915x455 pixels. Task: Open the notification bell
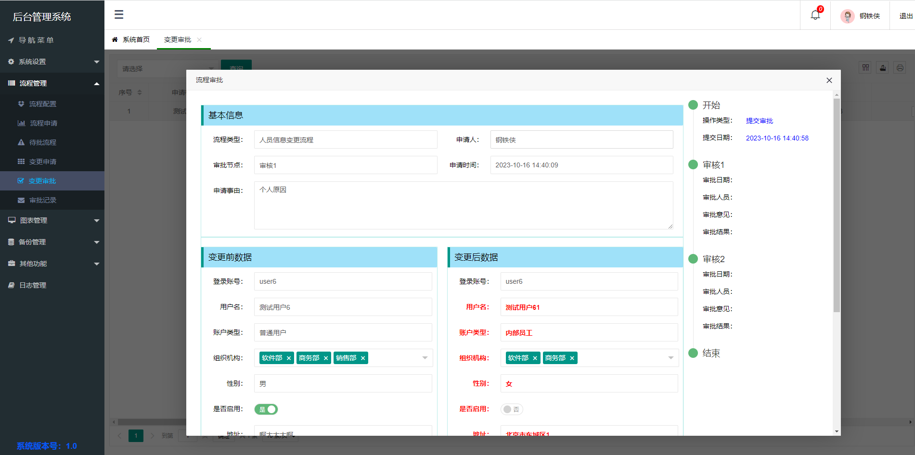(x=815, y=14)
